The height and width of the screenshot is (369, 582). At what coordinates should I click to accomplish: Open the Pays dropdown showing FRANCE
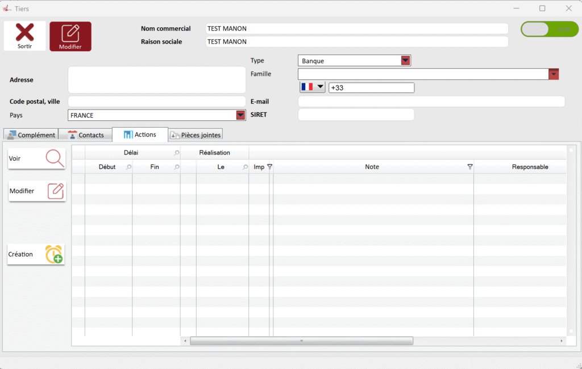pos(240,115)
